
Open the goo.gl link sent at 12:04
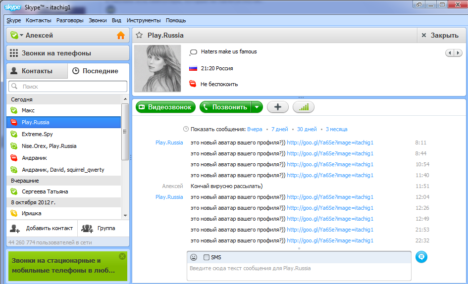pos(330,197)
